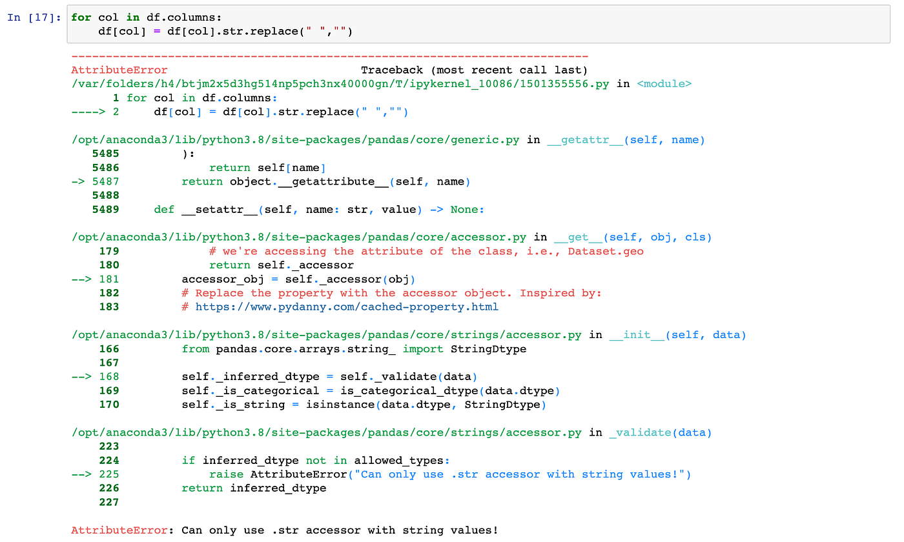Image resolution: width=904 pixels, height=542 pixels.
Task: Click the __get__(self, obj, cls) function name
Action: tap(633, 237)
